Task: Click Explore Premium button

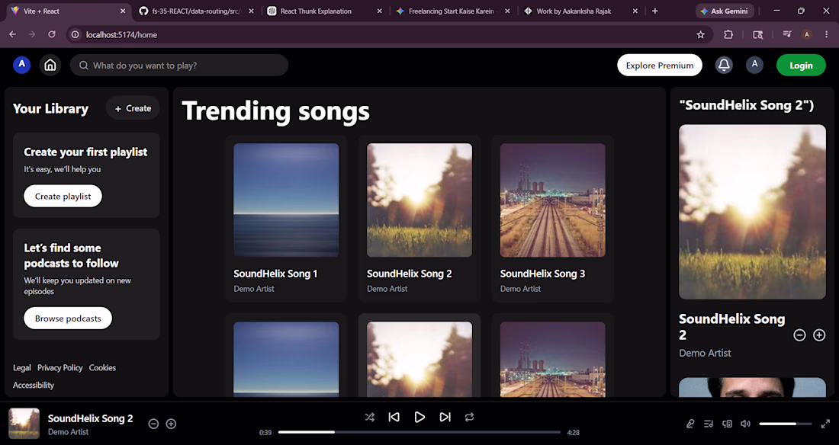Action: (660, 66)
